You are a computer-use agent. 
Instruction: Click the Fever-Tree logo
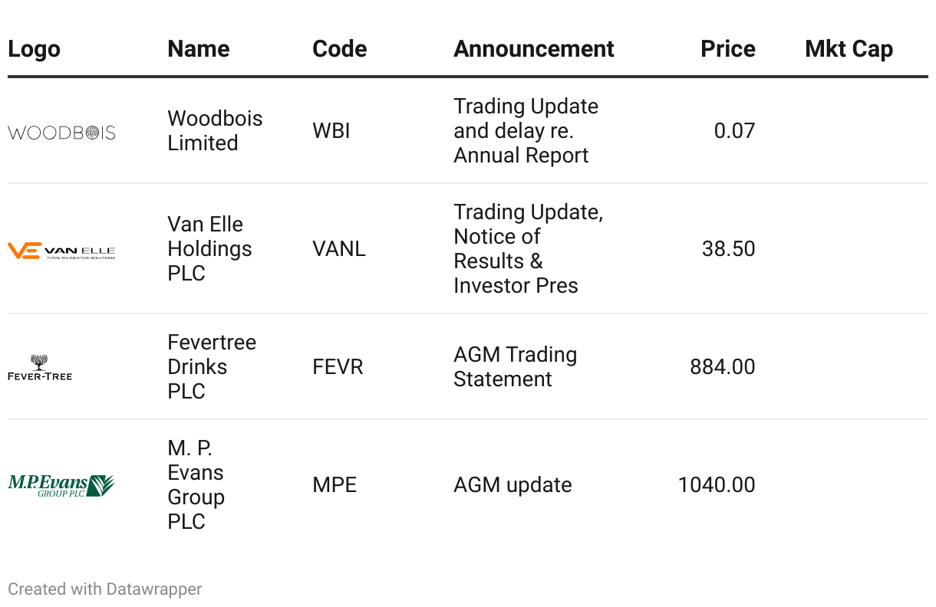coord(40,367)
